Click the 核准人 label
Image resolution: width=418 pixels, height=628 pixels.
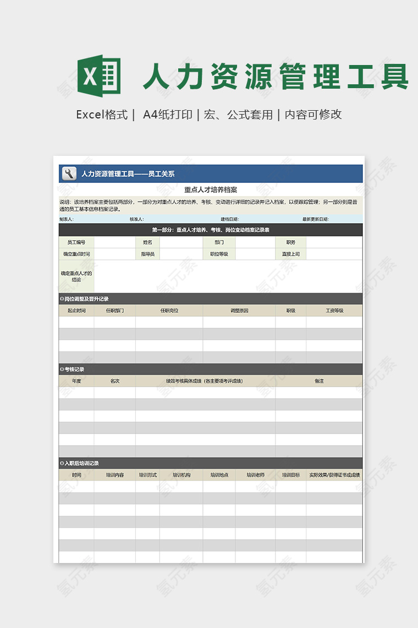(x=137, y=219)
